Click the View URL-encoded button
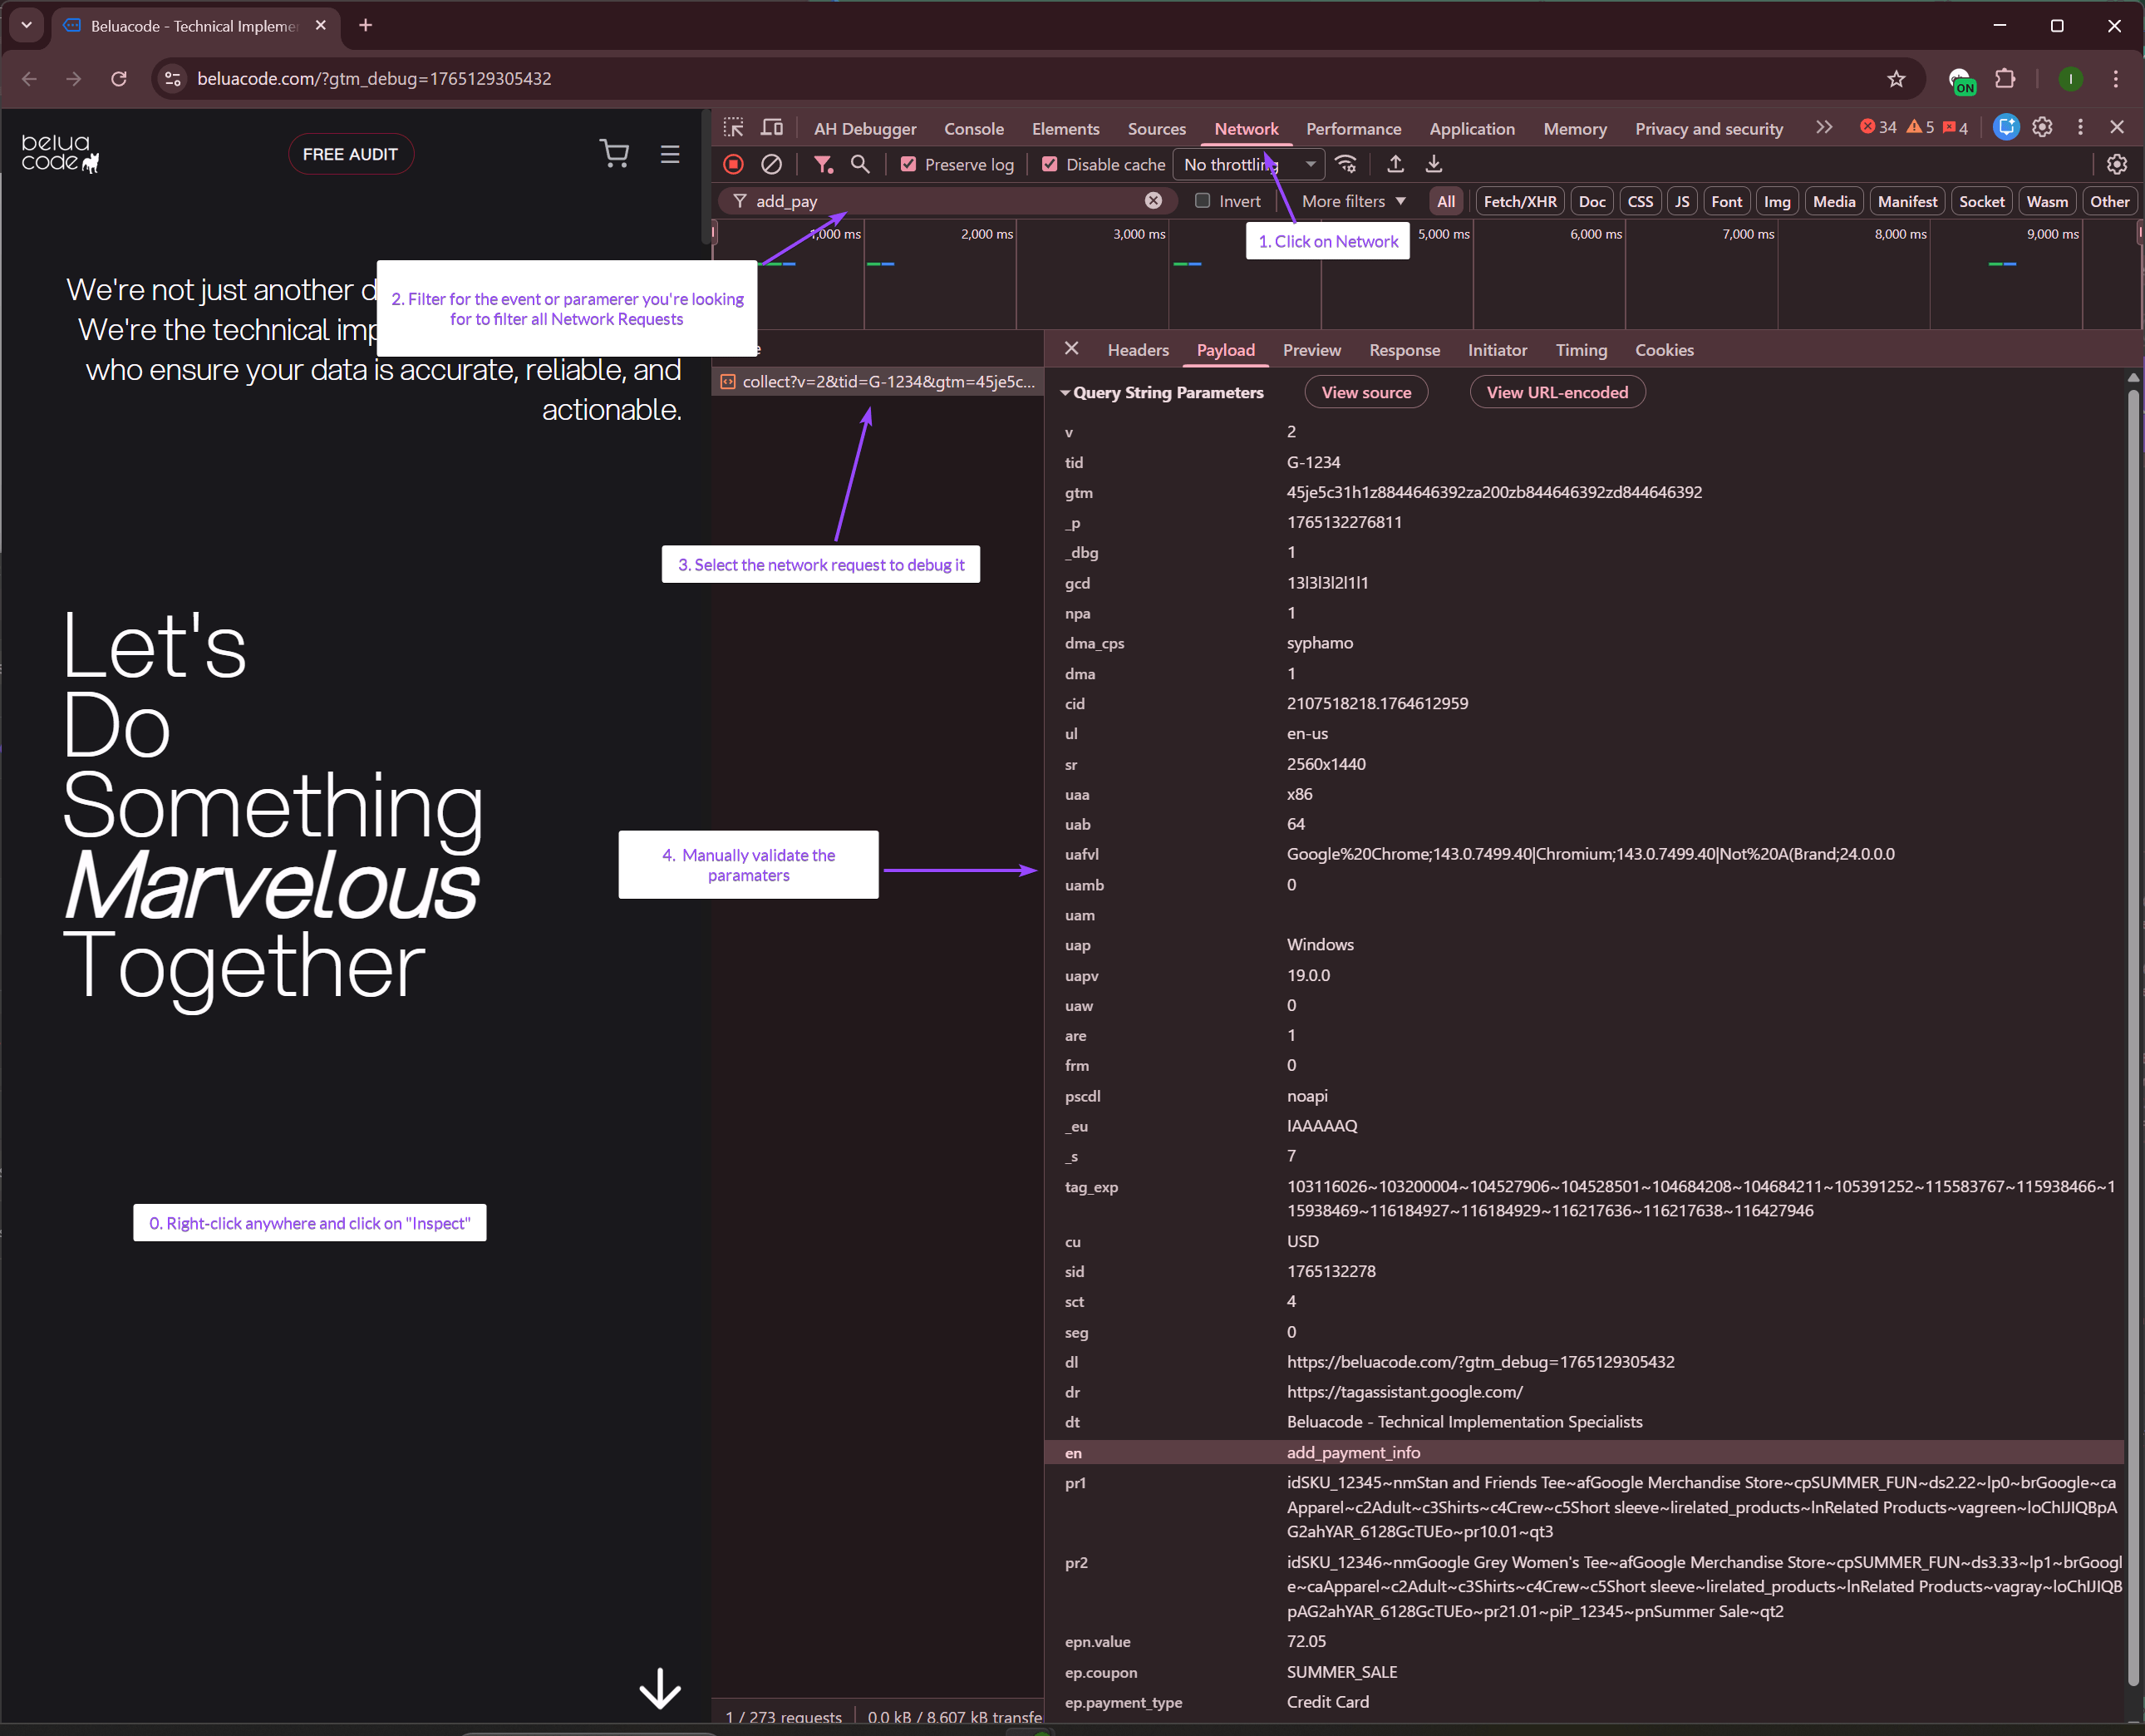The width and height of the screenshot is (2145, 1736). 1557,393
